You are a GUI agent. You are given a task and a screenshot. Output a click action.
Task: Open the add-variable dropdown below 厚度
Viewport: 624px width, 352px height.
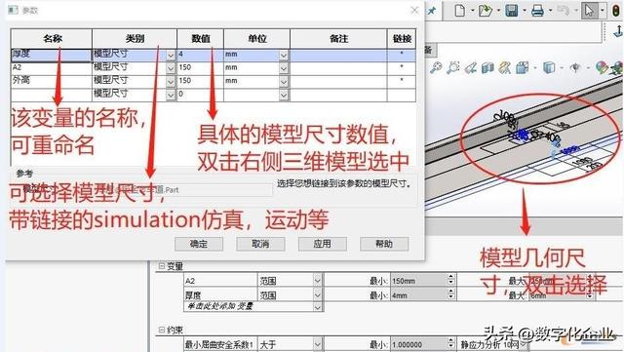pos(317,306)
